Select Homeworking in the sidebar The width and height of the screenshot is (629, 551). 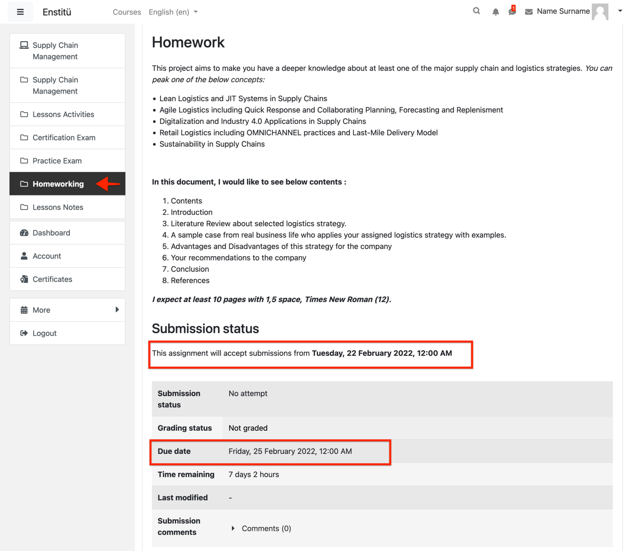click(58, 184)
